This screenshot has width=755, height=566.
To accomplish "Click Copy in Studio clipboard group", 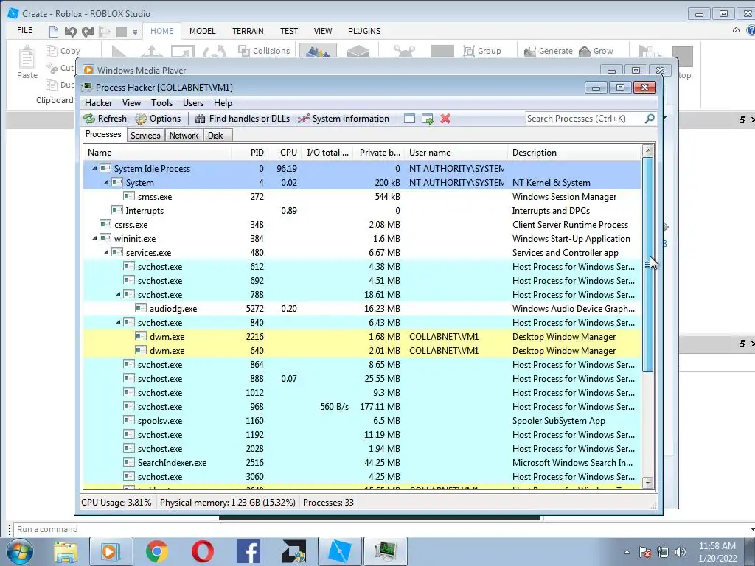I will [63, 51].
